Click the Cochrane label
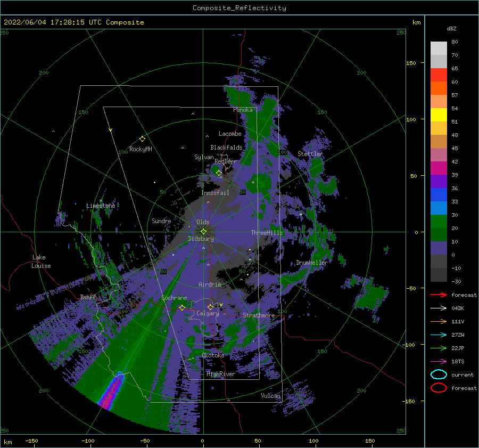The image size is (479, 448). (174, 298)
